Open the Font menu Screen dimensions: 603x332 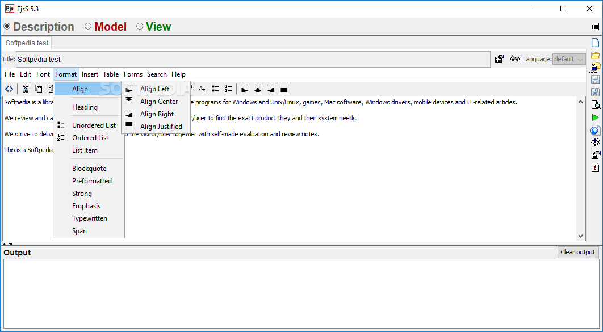(43, 74)
